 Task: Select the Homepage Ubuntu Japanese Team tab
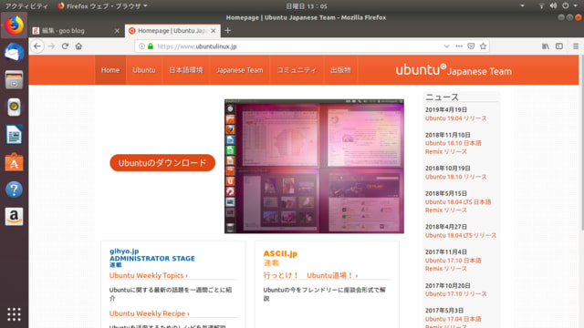coord(172,31)
